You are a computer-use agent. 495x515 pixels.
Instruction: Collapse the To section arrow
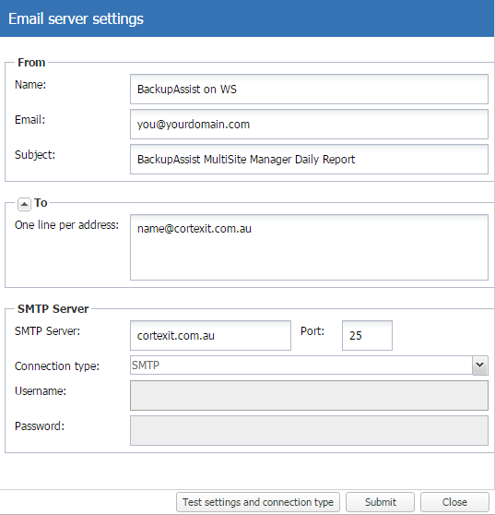24,204
